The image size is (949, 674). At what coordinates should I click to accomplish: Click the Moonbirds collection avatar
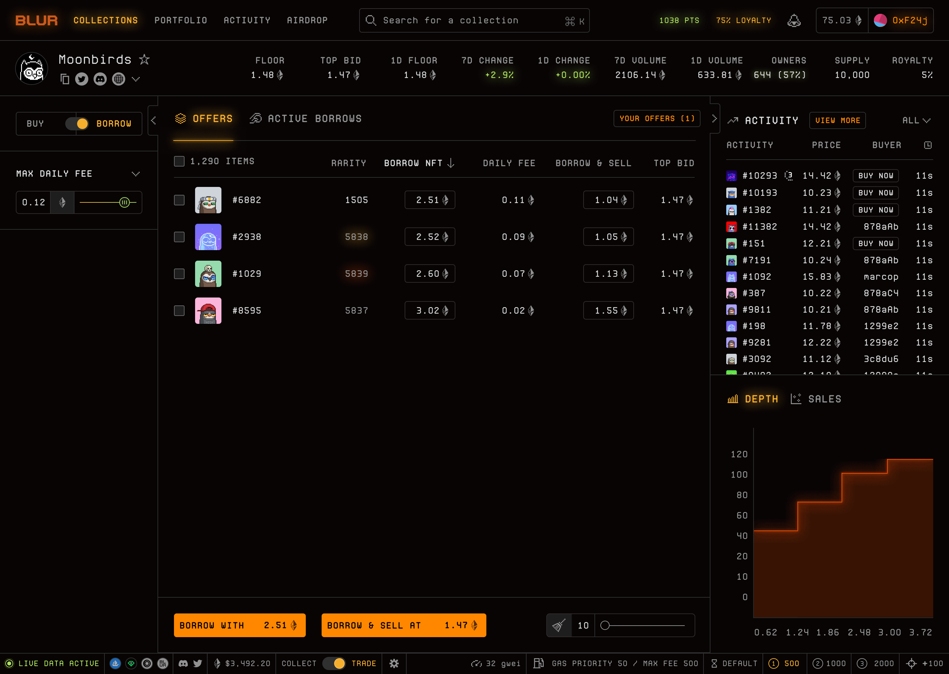pyautogui.click(x=32, y=68)
